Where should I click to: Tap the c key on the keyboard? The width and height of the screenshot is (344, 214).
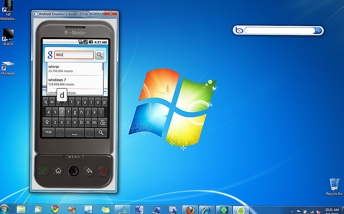click(68, 122)
